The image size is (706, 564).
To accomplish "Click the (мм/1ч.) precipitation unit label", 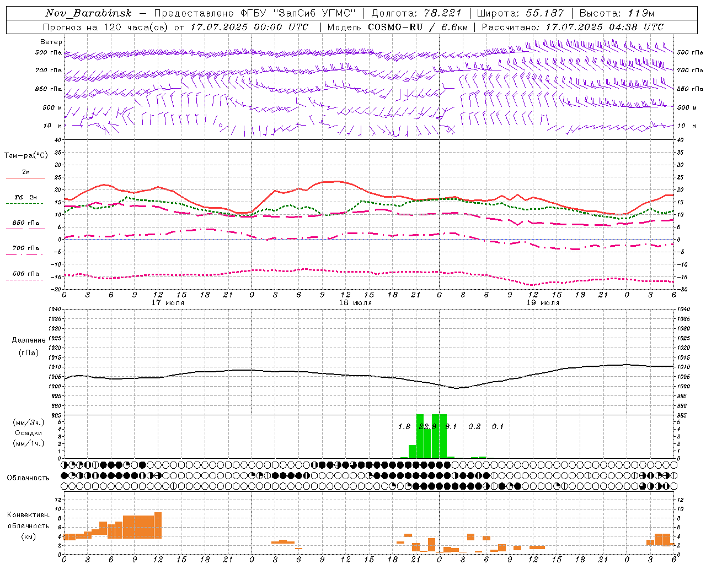I will (x=29, y=443).
